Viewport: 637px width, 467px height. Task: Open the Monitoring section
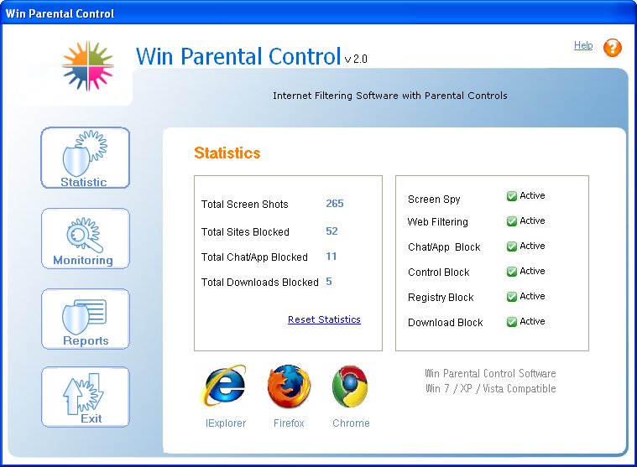85,238
